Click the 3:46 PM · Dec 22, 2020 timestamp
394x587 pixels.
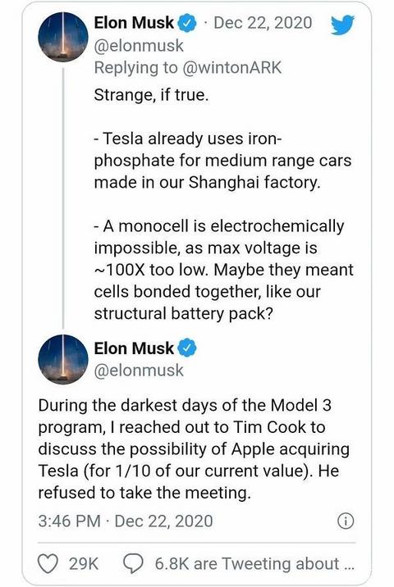(126, 521)
